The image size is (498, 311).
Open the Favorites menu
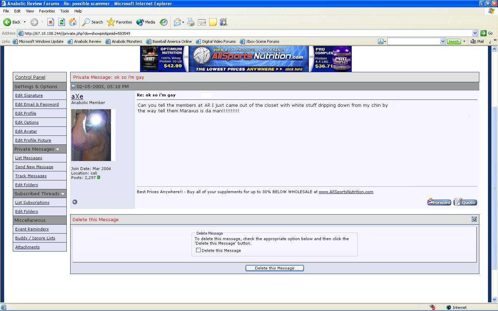(47, 11)
